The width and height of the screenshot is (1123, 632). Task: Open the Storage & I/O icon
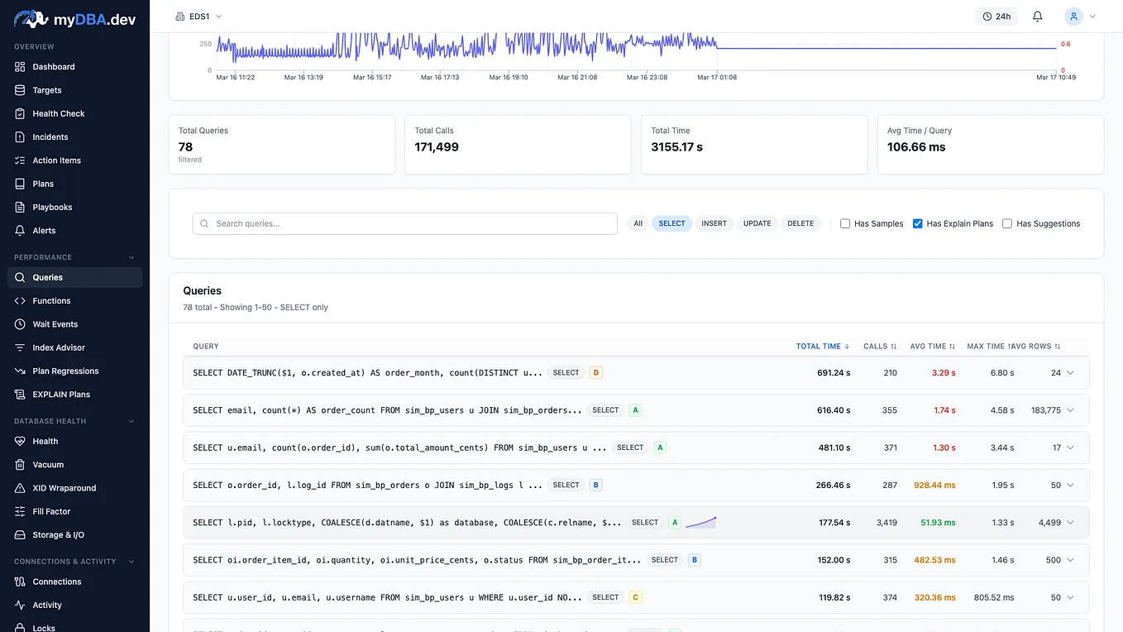20,535
